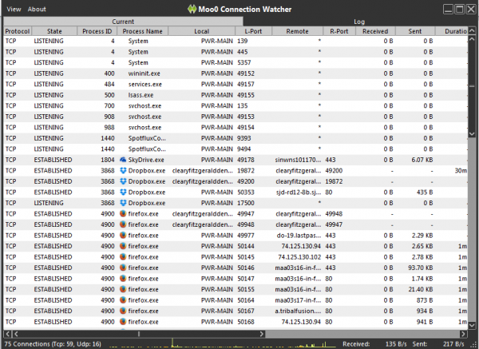Click remote host sjd-rd12-8b.sj cell
479x349 pixels.
click(x=298, y=192)
